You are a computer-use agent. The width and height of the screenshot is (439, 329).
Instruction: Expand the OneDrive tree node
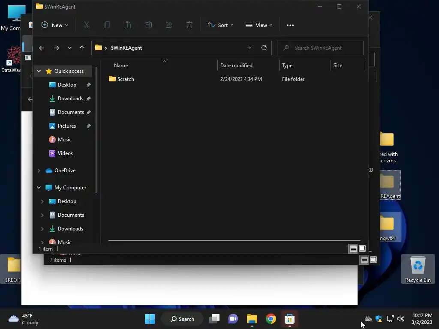39,170
